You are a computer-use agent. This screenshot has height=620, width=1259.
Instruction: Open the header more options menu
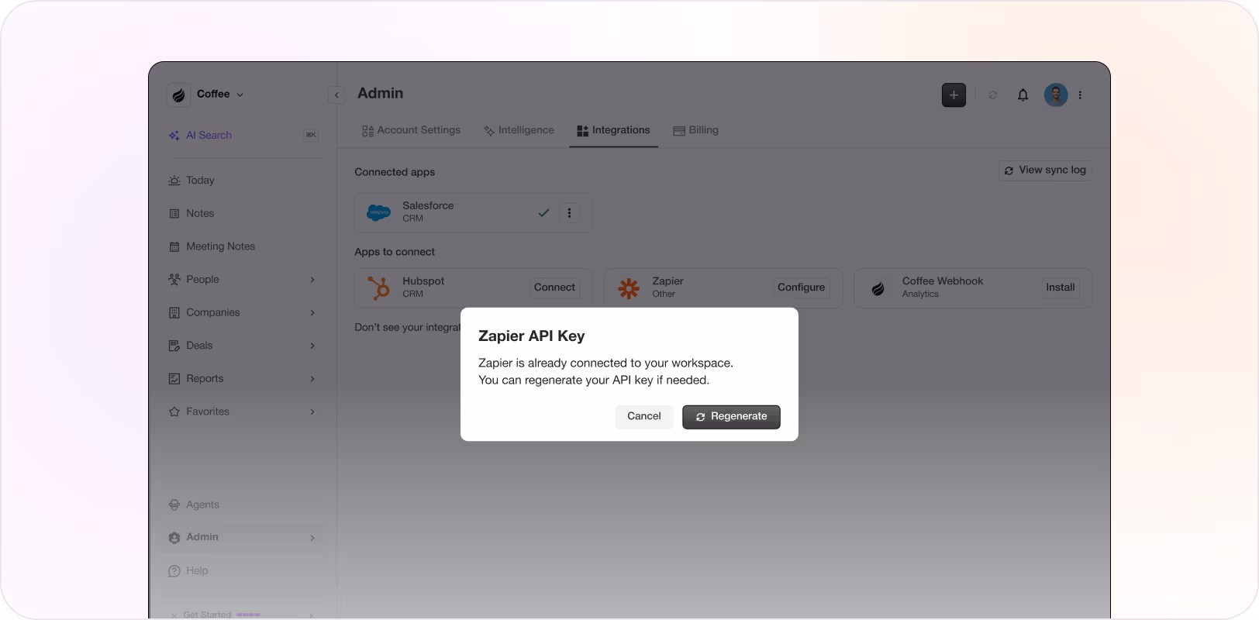[x=1080, y=95]
